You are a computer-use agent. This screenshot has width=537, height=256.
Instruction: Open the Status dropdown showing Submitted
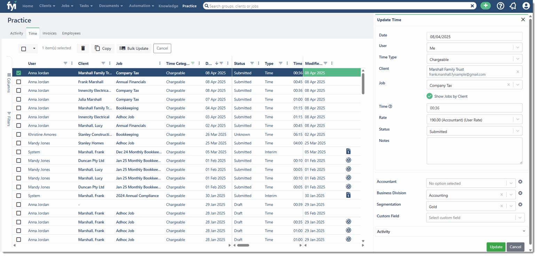pyautogui.click(x=474, y=131)
